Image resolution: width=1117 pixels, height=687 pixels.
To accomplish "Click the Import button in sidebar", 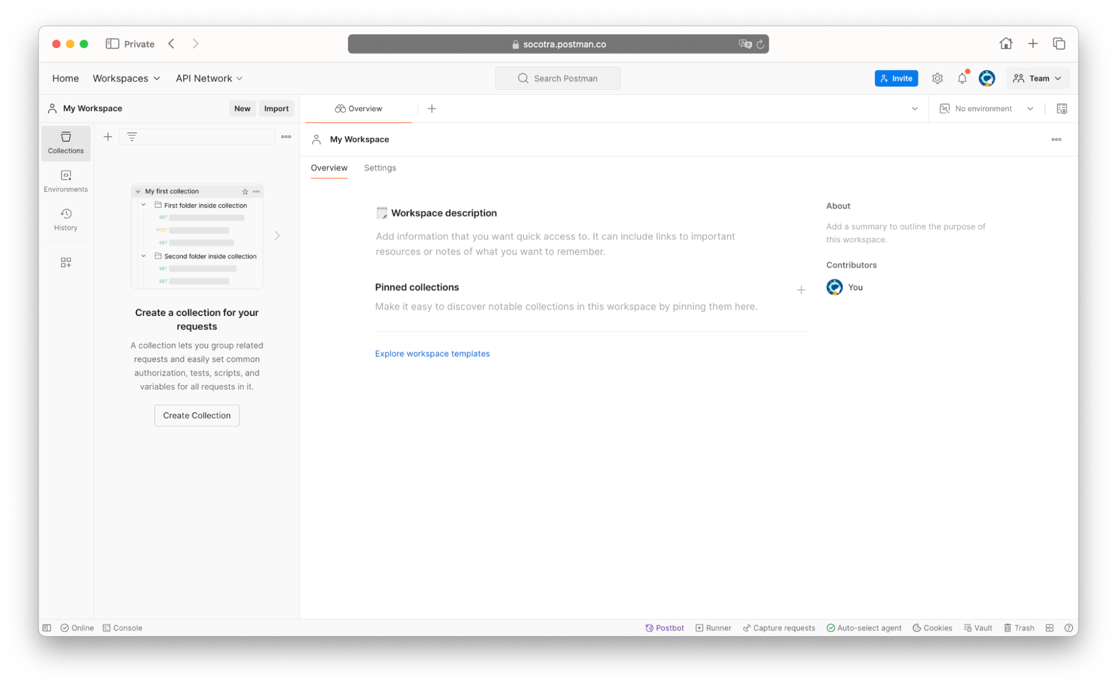I will pyautogui.click(x=275, y=108).
